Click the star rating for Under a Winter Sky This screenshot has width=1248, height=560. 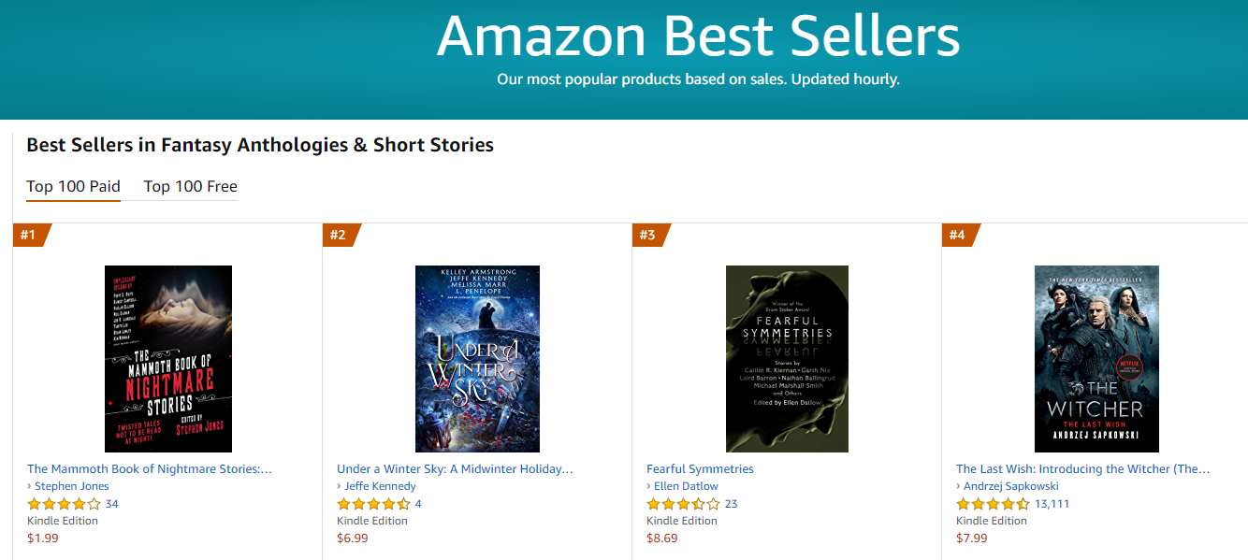pos(373,504)
